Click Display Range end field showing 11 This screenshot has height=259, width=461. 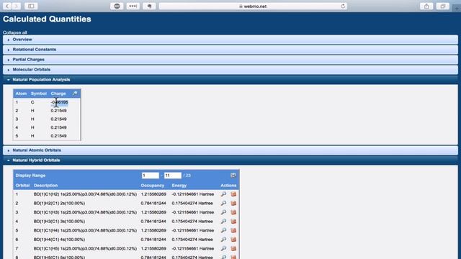tap(173, 176)
